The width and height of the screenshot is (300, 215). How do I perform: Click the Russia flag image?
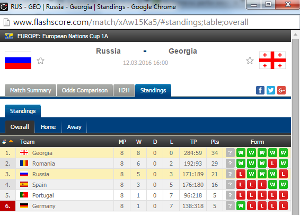(x=18, y=60)
